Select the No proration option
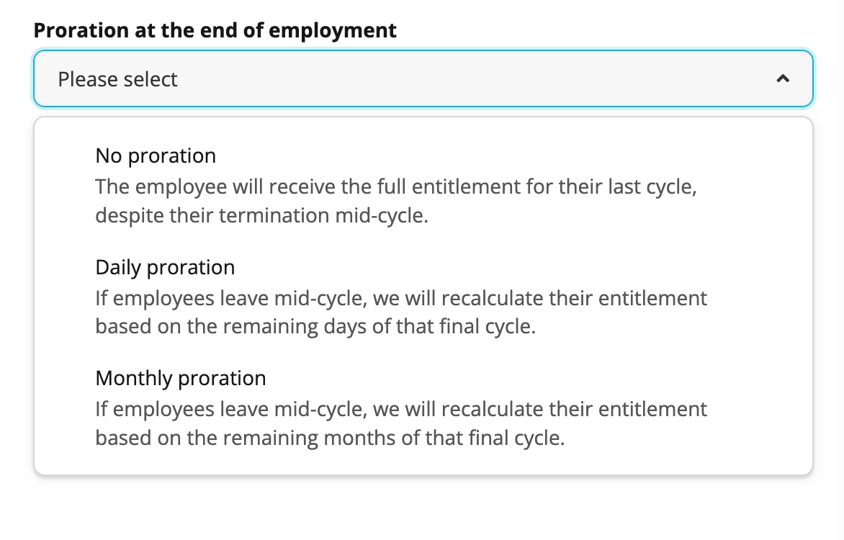This screenshot has width=844, height=540. point(423,185)
